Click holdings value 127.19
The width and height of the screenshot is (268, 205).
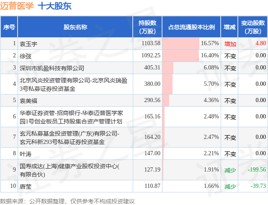pyautogui.click(x=152, y=169)
